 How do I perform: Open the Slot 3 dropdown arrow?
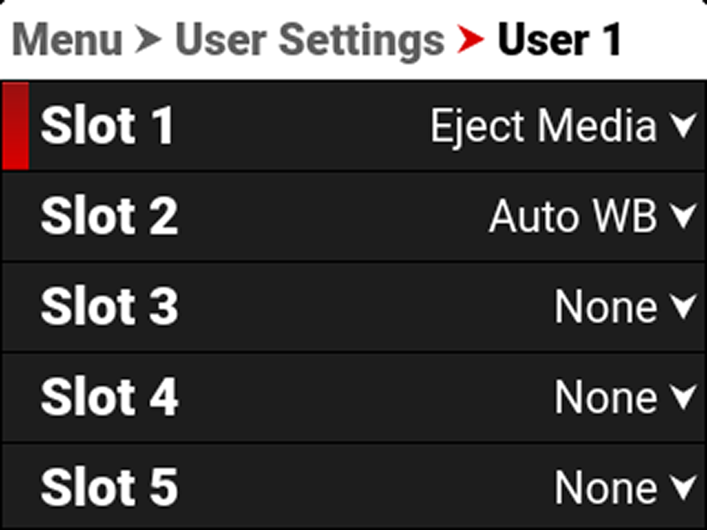tap(684, 307)
